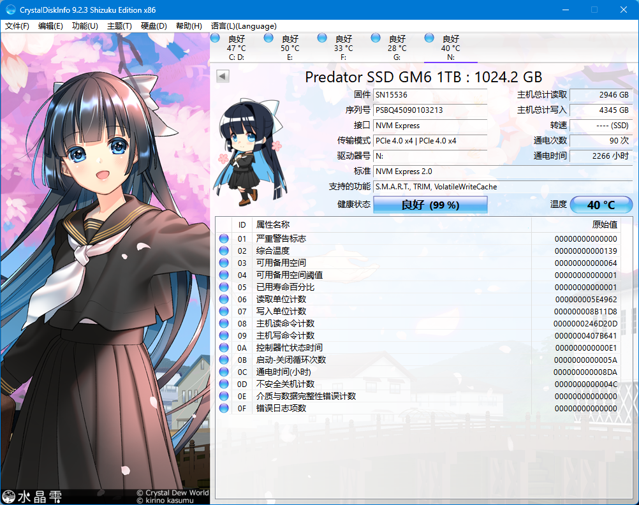
Task: Click the blue orb for 主机写命令计数
Action: 224,335
